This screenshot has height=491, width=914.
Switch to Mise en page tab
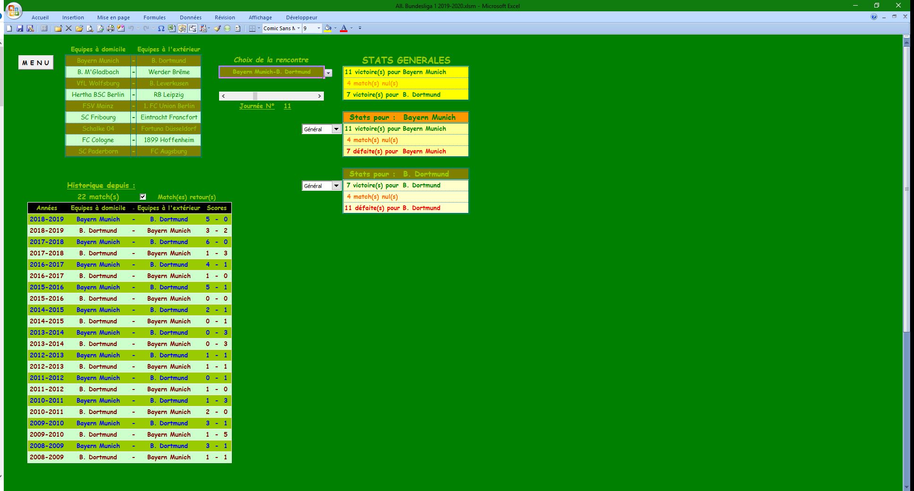pyautogui.click(x=113, y=17)
